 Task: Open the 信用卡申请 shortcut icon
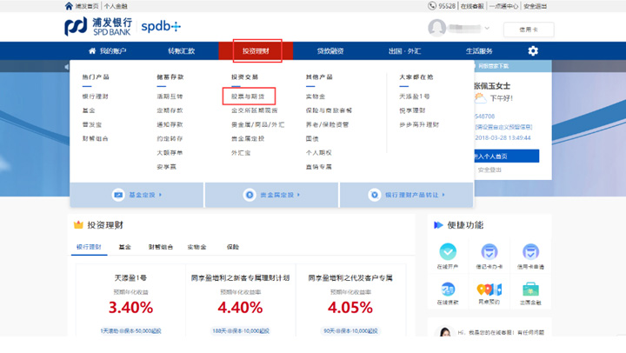click(529, 253)
